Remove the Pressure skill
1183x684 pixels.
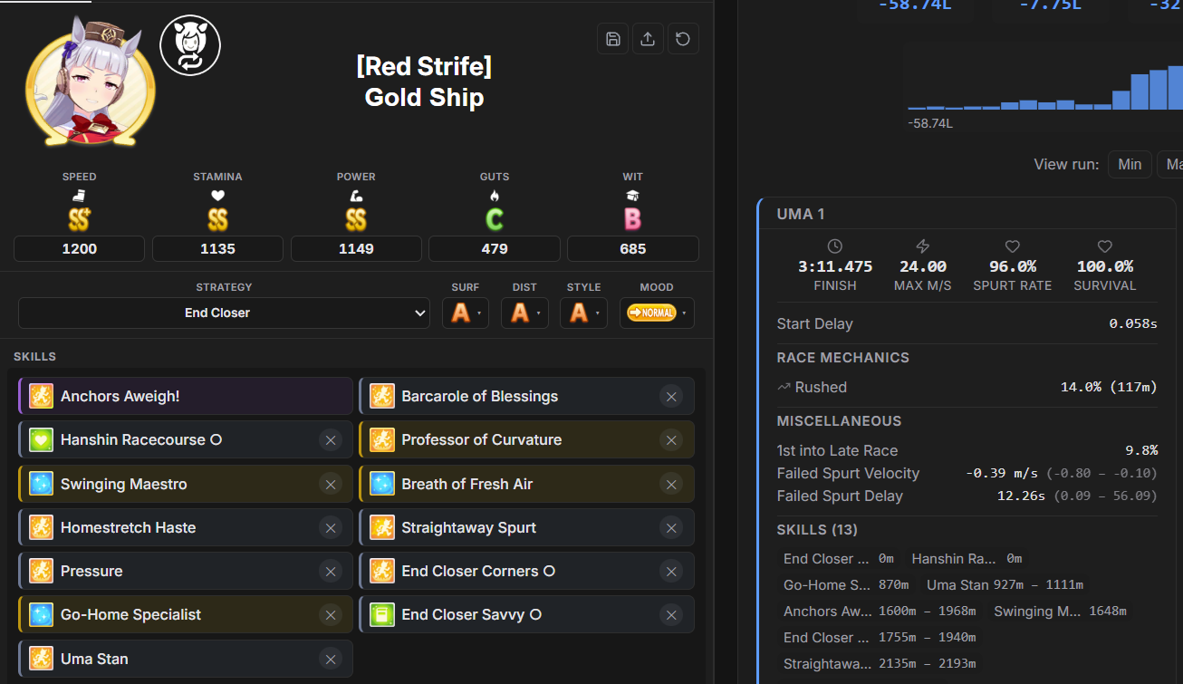point(331,571)
